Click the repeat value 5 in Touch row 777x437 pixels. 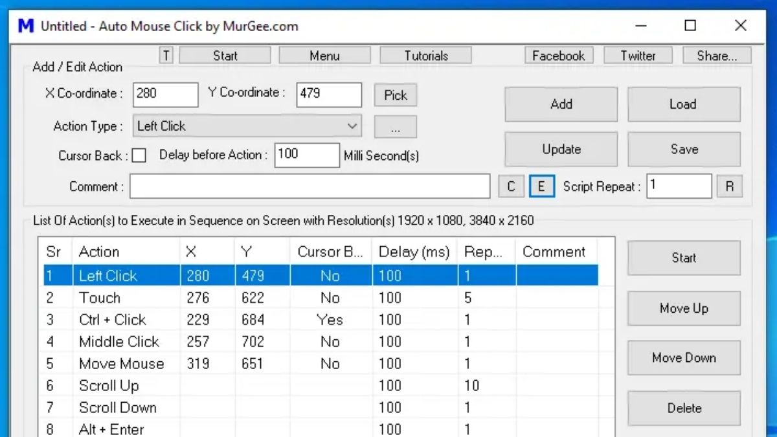(468, 298)
